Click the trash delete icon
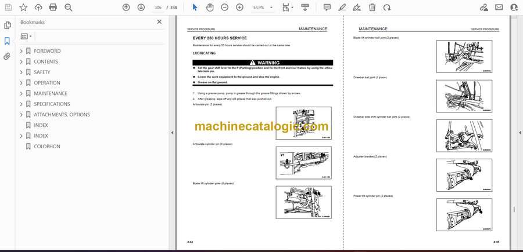Screen dimensions: 523x252 (x=372, y=8)
